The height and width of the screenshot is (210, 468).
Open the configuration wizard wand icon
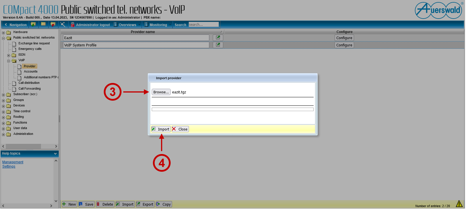(x=63, y=24)
